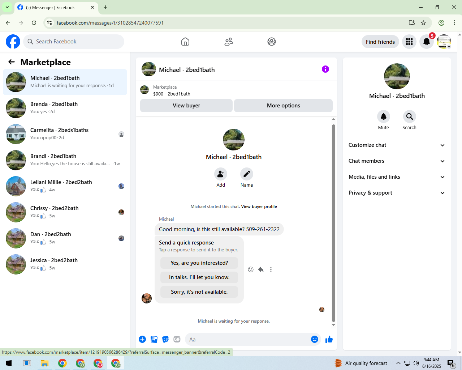Screen dimensions: 462x370
Task: Click the chat message scrollbar
Action: [333, 223]
